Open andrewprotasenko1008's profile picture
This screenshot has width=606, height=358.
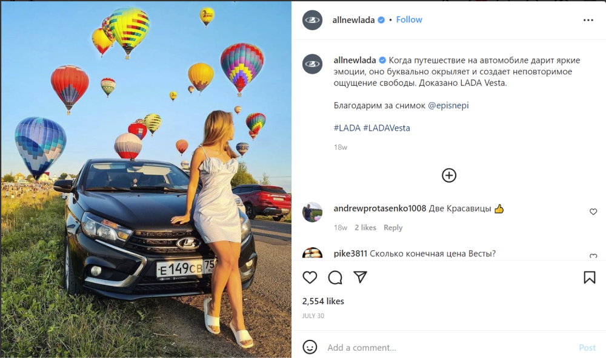click(312, 211)
